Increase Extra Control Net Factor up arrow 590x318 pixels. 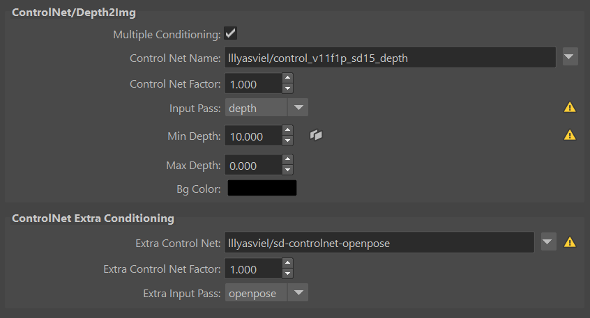287,263
